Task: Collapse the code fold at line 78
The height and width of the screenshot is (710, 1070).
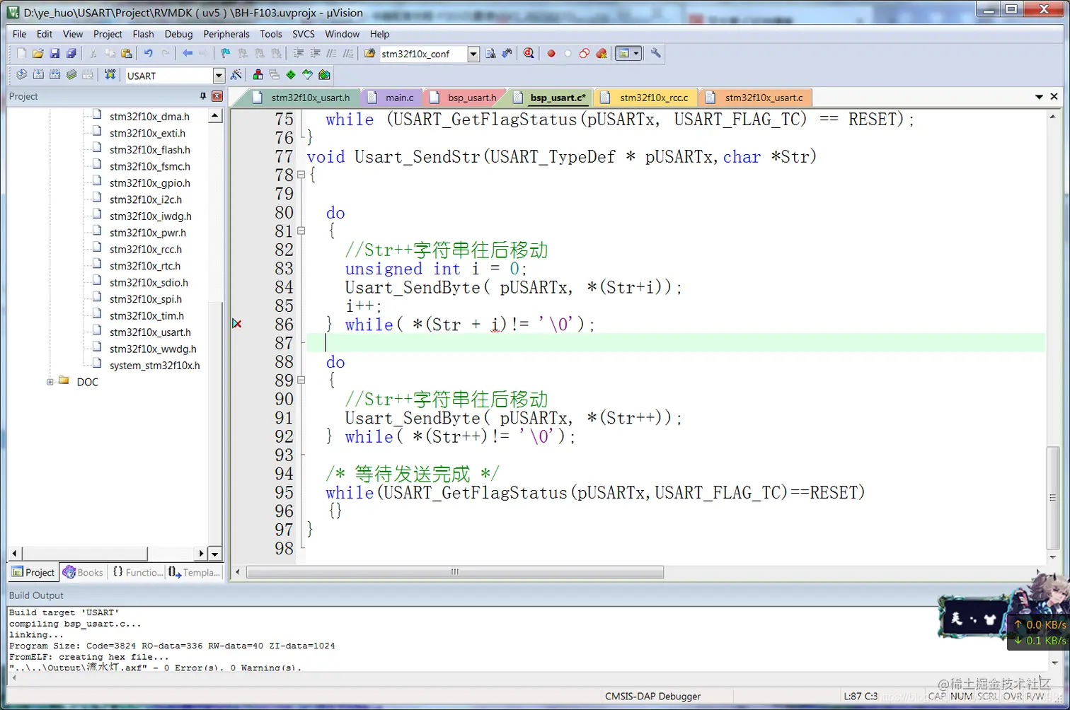Action: pos(301,174)
